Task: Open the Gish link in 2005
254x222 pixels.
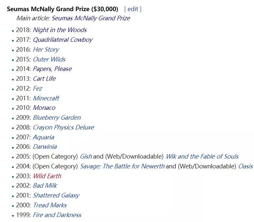Action: [86, 157]
